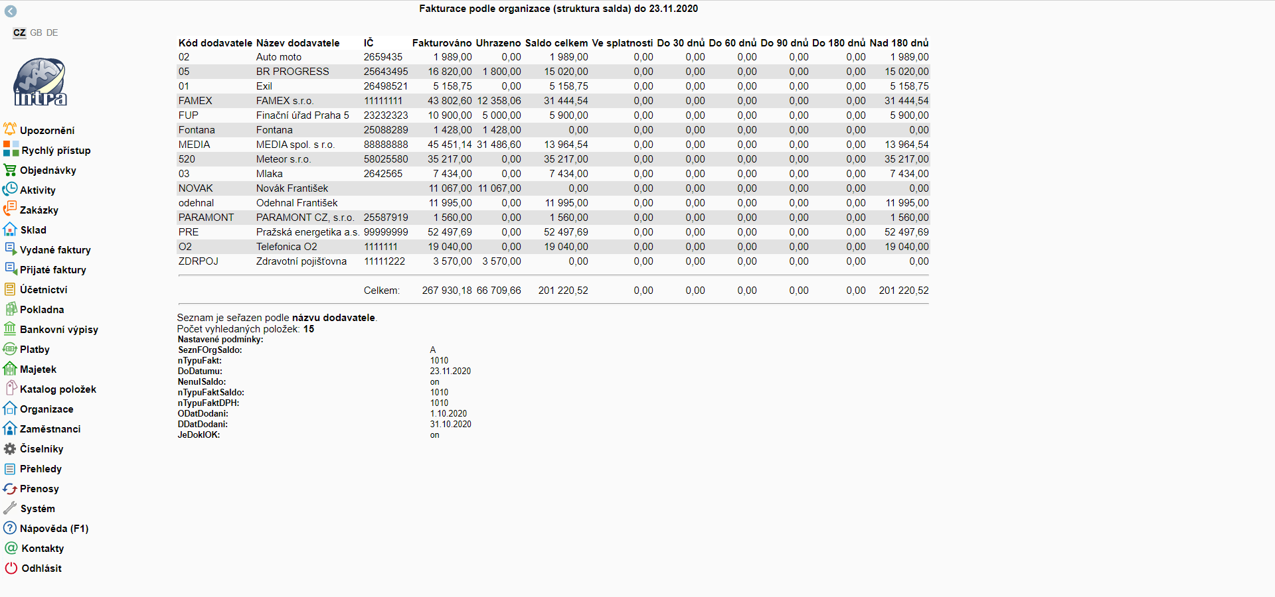
Task: Click the Nad 180 dnů column header
Action: pyautogui.click(x=899, y=43)
